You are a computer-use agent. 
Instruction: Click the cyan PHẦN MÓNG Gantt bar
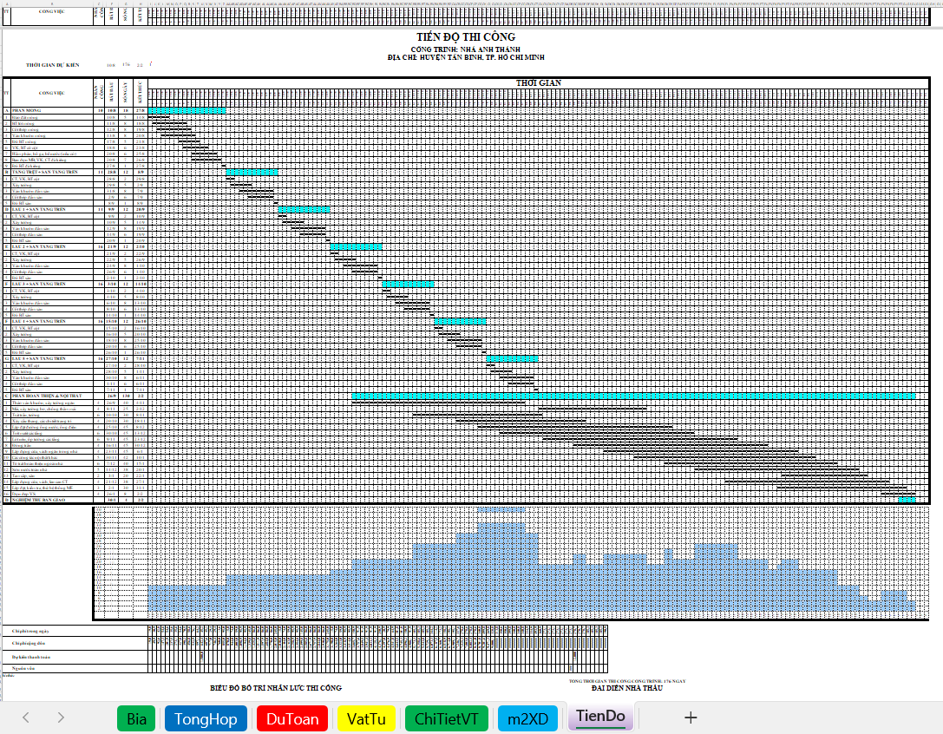tap(187, 110)
